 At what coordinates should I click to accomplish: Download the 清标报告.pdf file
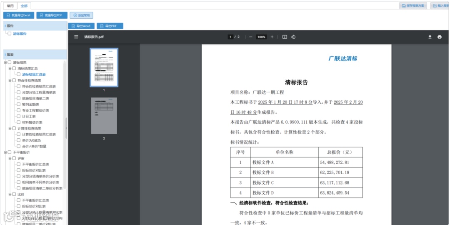point(430,37)
